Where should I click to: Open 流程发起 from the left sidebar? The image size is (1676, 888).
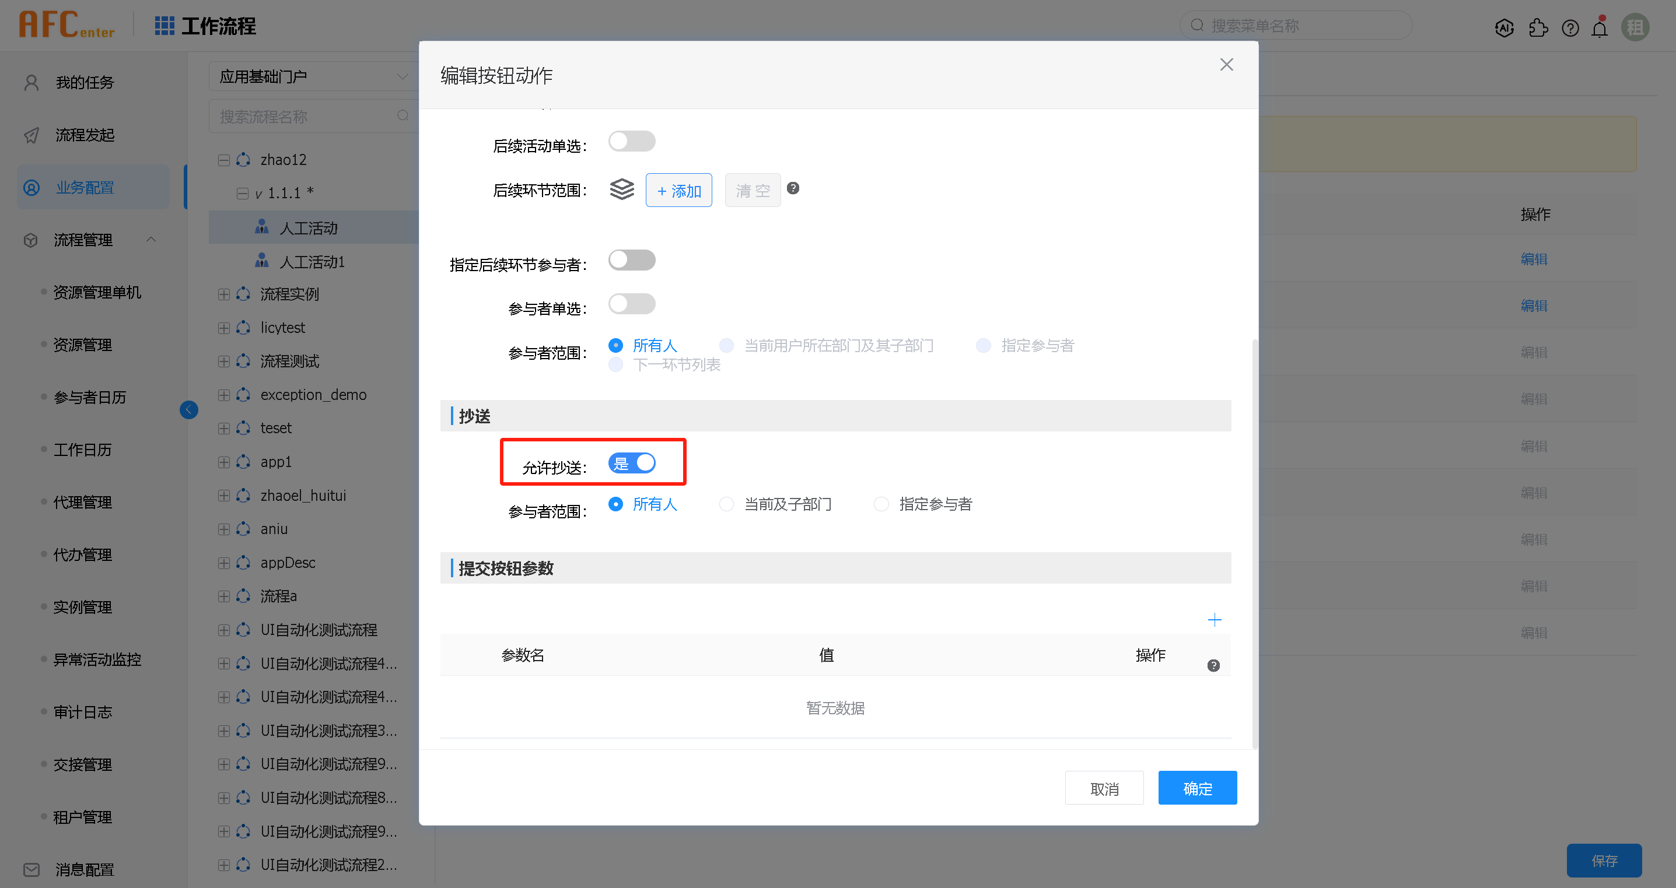point(85,135)
